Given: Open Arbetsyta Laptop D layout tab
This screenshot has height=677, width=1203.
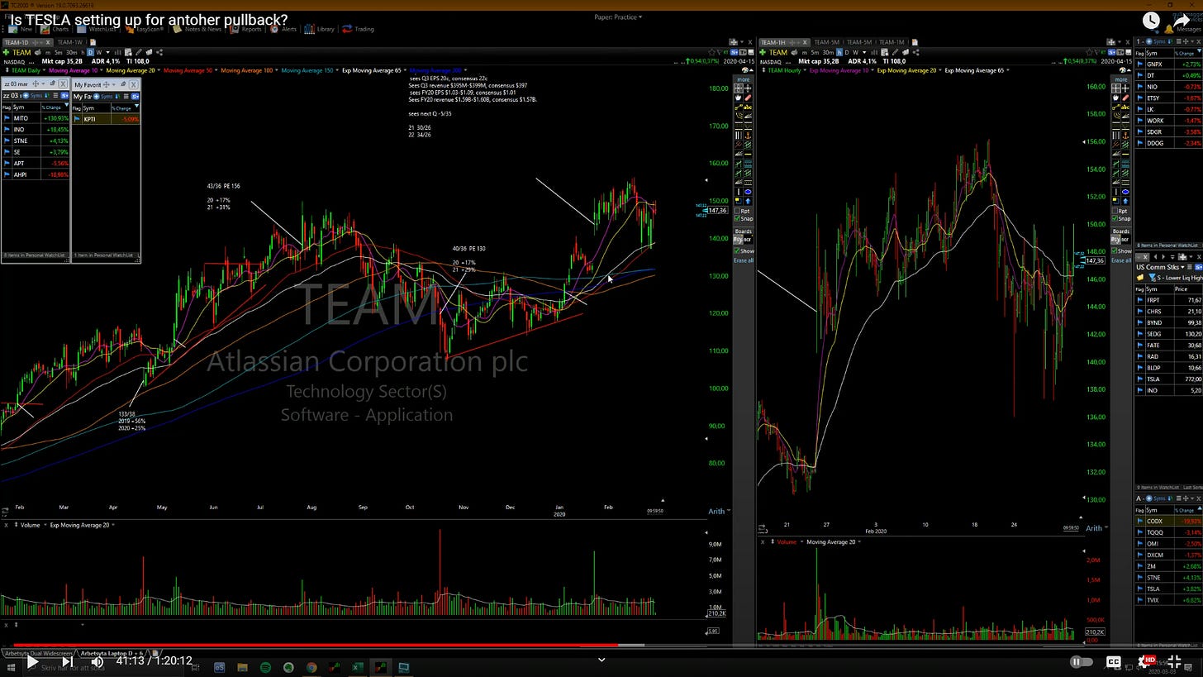Looking at the screenshot, I should tap(113, 653).
